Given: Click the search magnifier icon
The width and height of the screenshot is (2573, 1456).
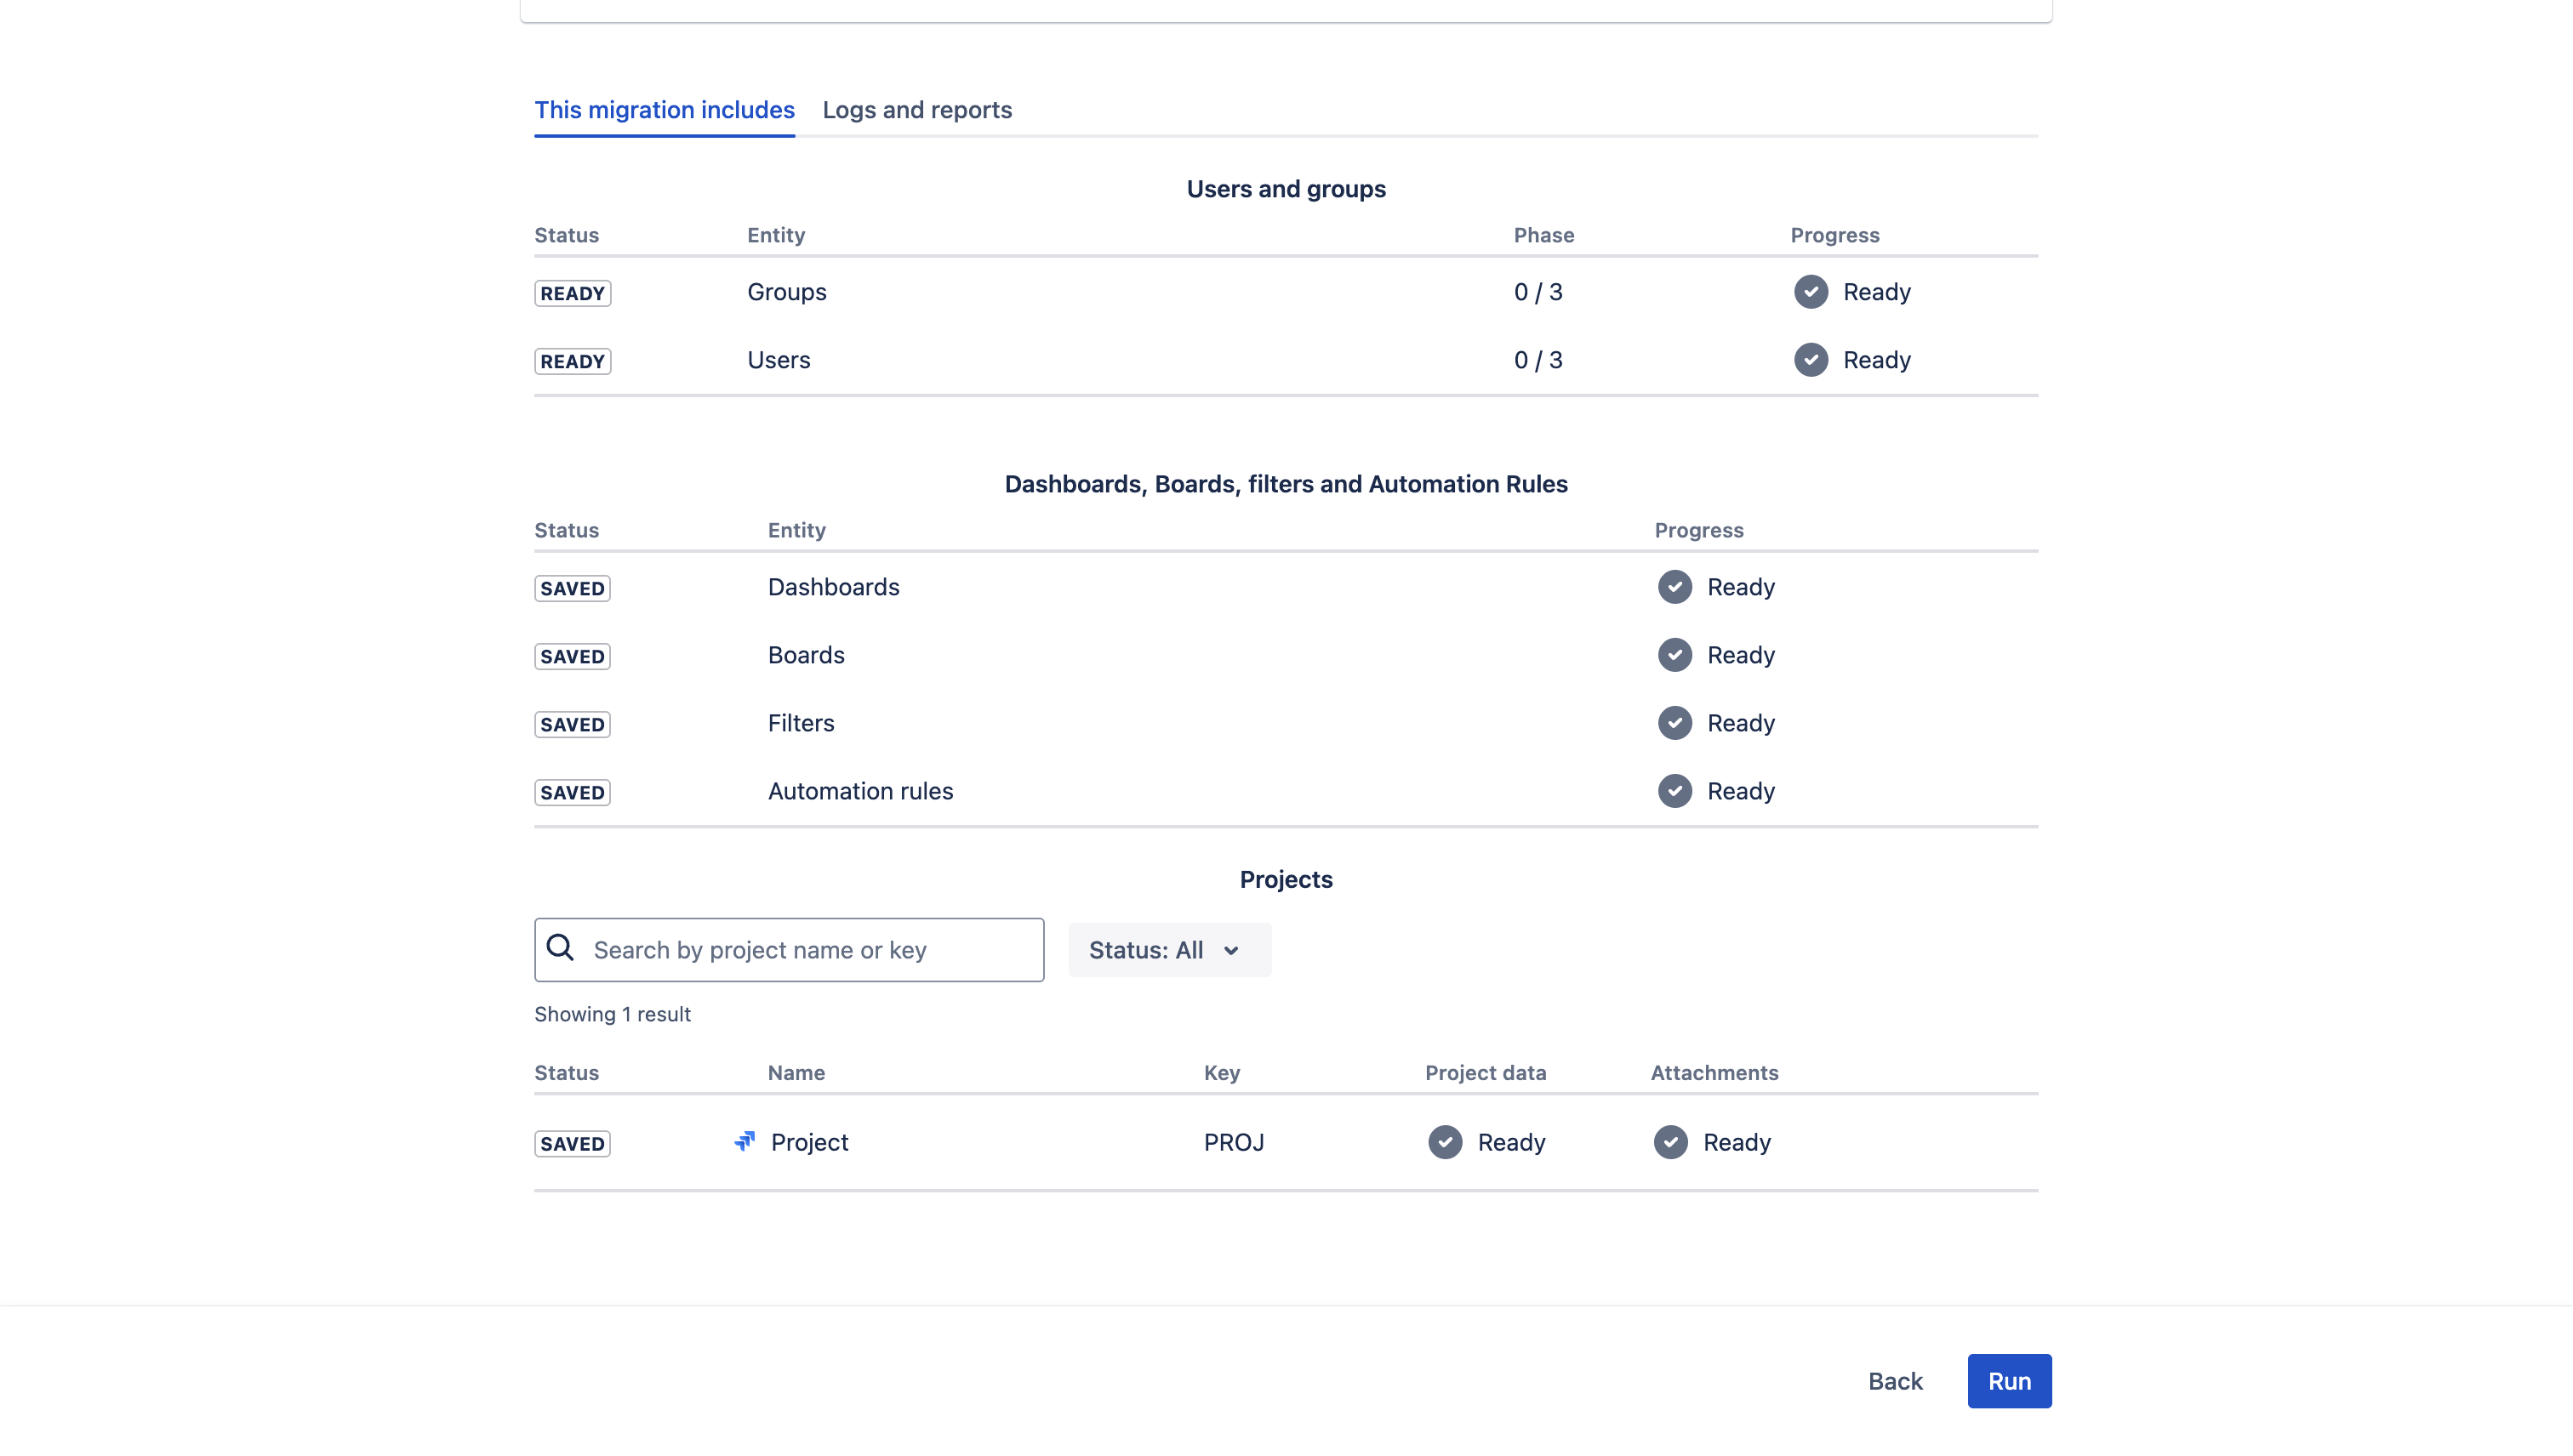Looking at the screenshot, I should 562,948.
